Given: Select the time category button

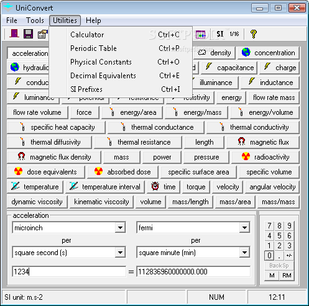Looking at the screenshot, I should pos(164,187).
